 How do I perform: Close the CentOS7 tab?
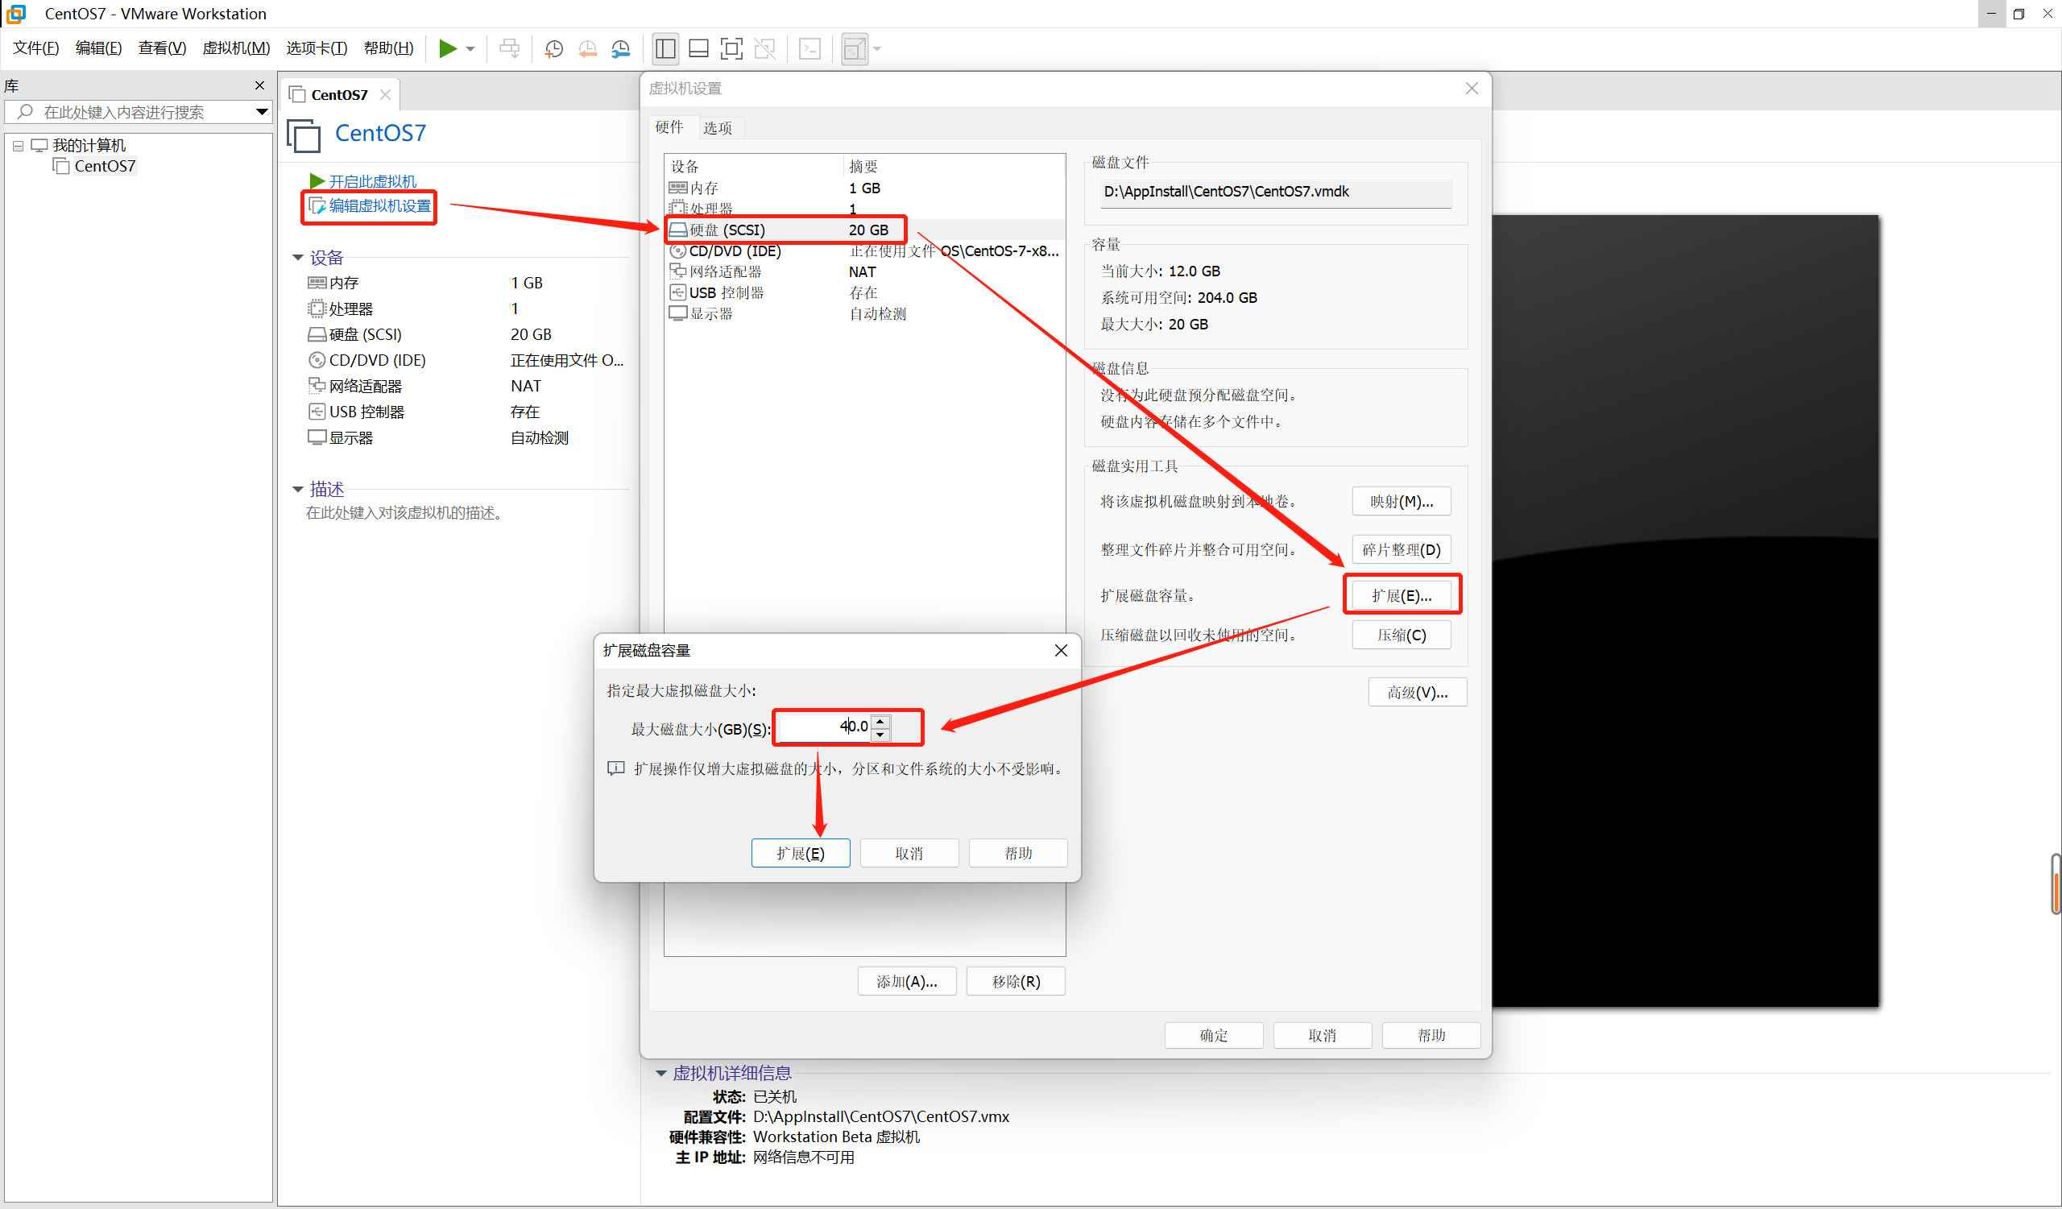385,95
